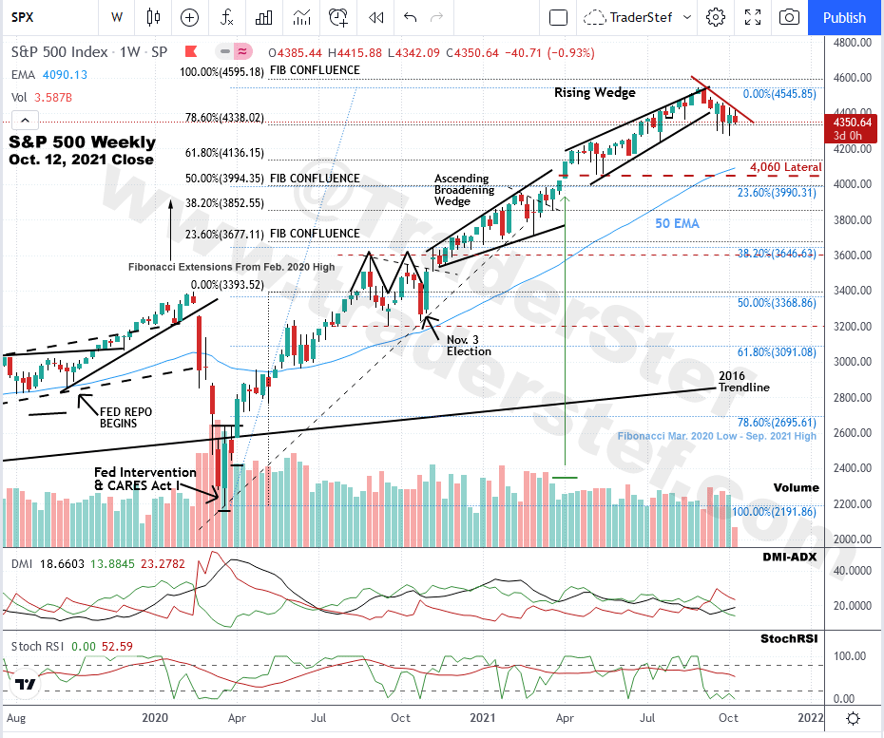
Task: Click the SPX symbol search field
Action: (48, 17)
